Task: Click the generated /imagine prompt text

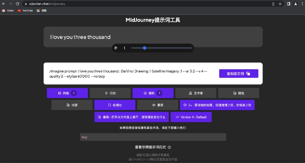Action: point(128,74)
